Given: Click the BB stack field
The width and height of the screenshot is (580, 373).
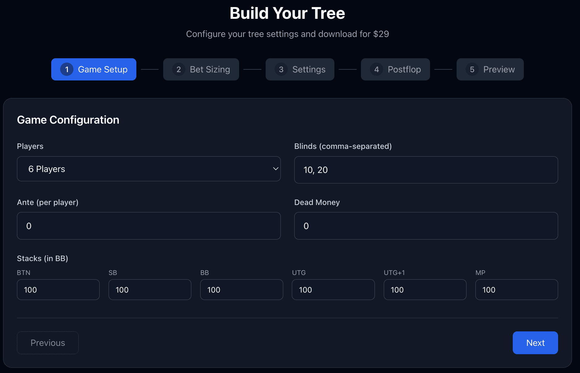Looking at the screenshot, I should (242, 290).
